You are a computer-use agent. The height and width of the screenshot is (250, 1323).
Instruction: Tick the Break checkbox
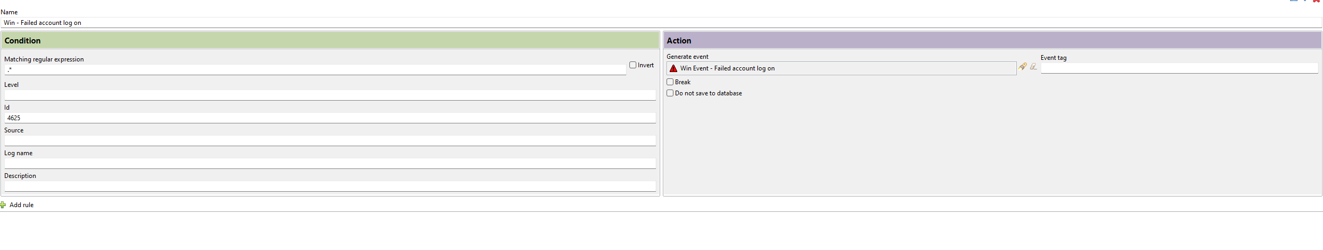[x=670, y=82]
